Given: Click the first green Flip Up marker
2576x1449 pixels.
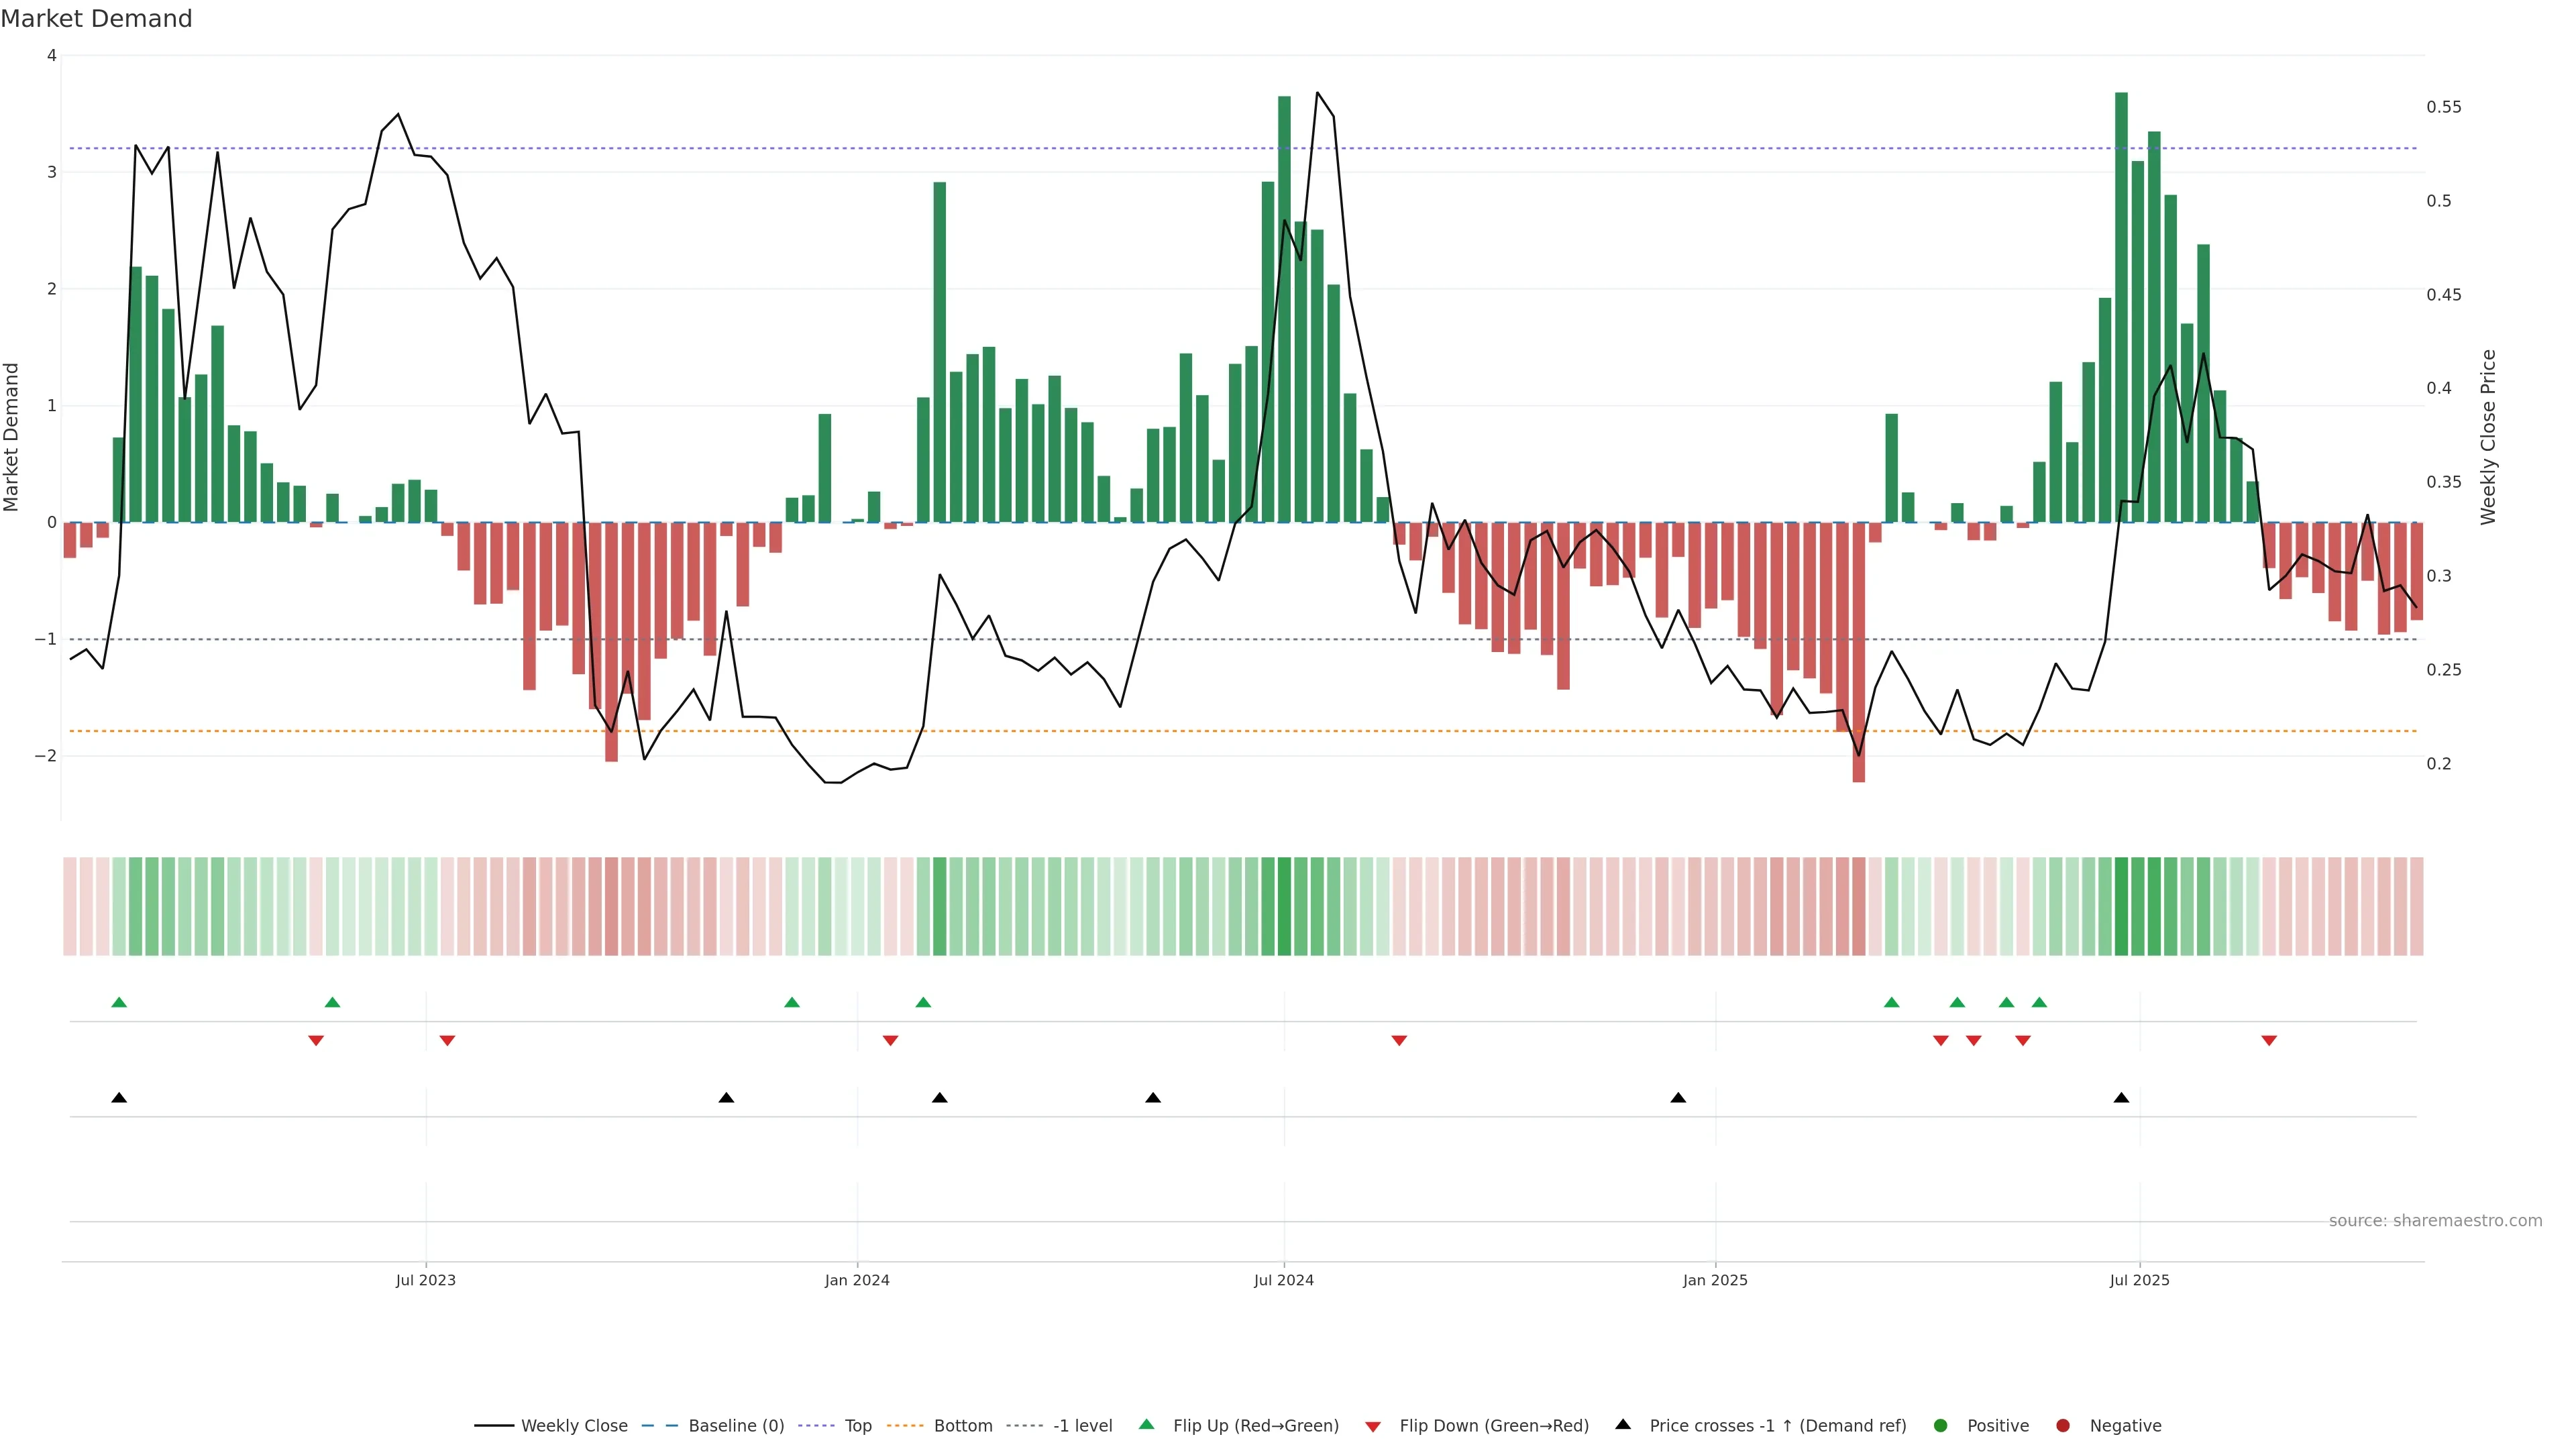Looking at the screenshot, I should tap(119, 1002).
